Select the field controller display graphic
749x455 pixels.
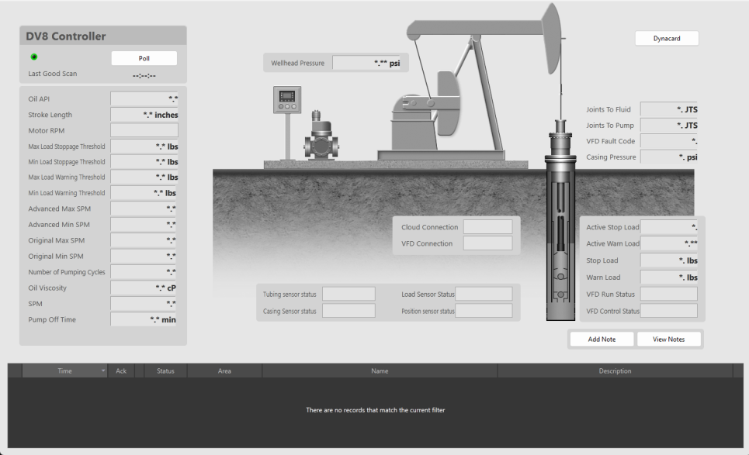[287, 99]
